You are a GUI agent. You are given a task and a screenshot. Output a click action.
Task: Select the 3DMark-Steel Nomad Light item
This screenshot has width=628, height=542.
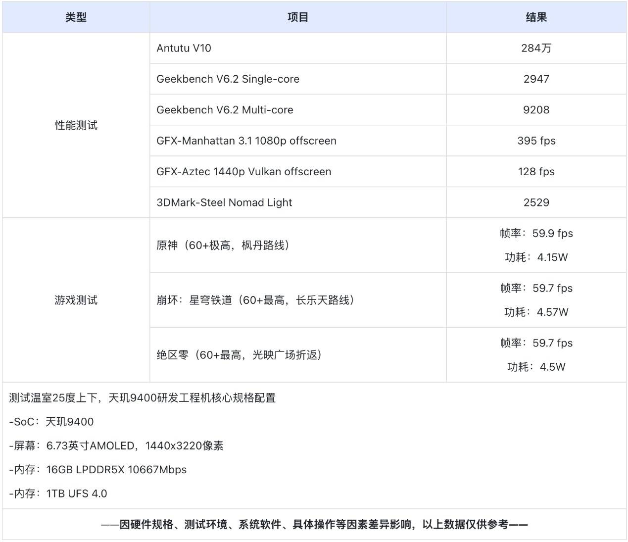[x=224, y=202]
